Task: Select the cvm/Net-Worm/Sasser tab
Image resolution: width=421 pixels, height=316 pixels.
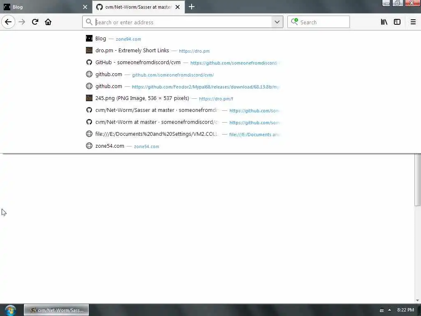Action: click(138, 7)
